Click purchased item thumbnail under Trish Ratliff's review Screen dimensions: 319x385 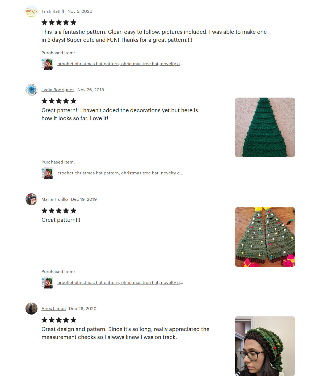click(47, 64)
